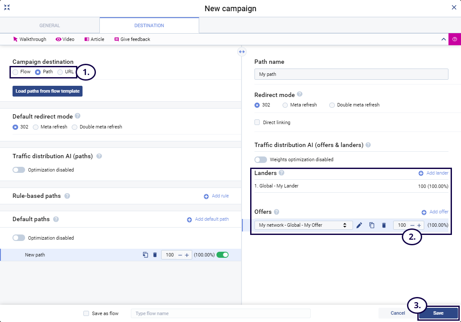Delete New path using its trash icon
Screen dimensions: 461x322
[x=155, y=255]
